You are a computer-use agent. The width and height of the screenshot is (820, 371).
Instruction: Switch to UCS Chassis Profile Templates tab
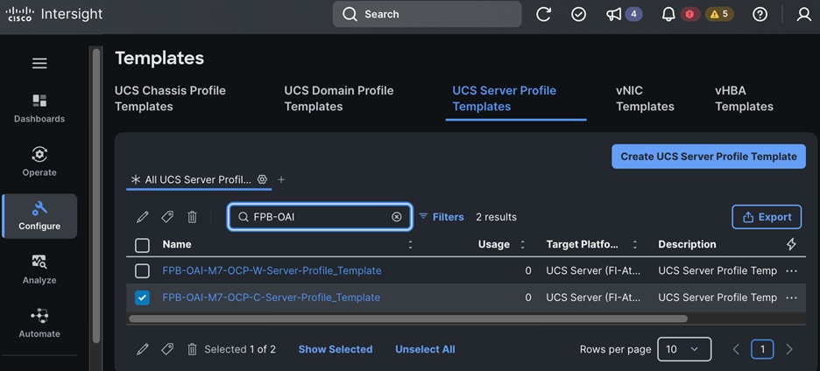coord(170,98)
